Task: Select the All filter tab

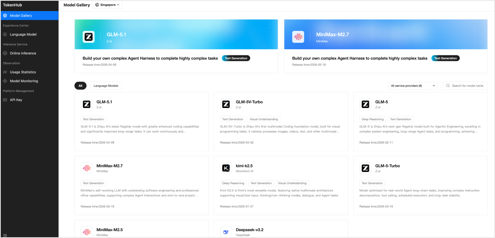Action: 81,86
